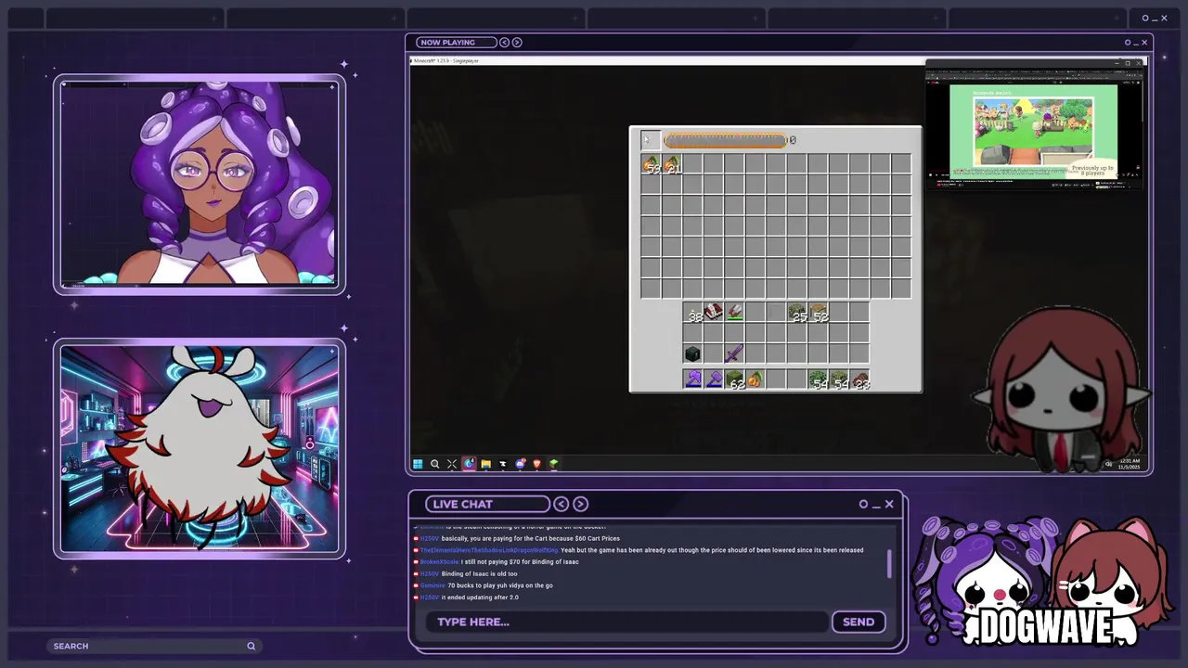This screenshot has width=1188, height=668.
Task: Click the Live Chat scrollbar thumb
Action: pos(890,563)
